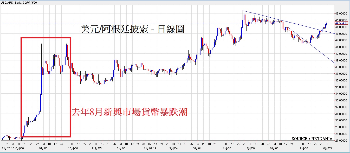Click the 40.00000 price axis label
350x153 pixels.
pyautogui.click(x=341, y=54)
